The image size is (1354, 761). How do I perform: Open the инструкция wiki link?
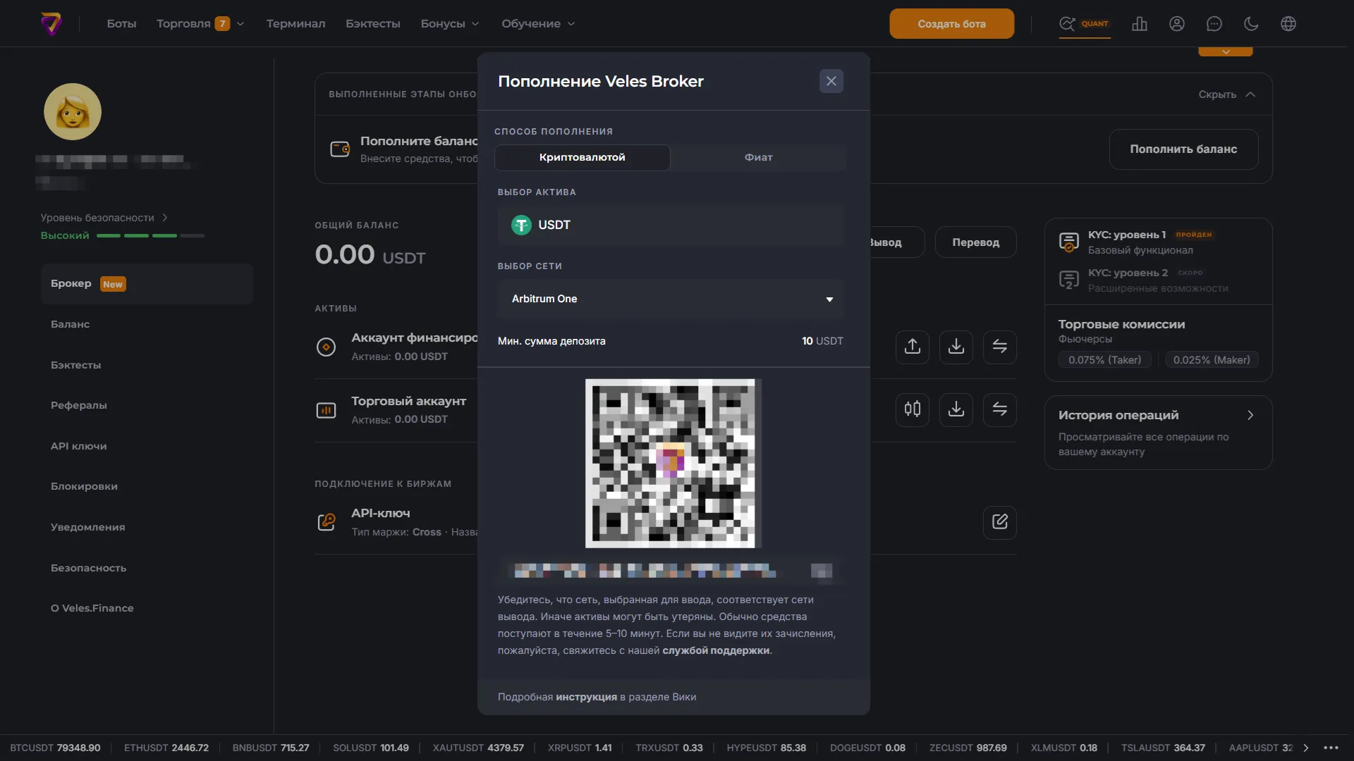pos(586,697)
